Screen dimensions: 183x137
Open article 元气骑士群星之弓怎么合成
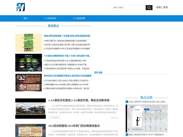tap(68, 80)
